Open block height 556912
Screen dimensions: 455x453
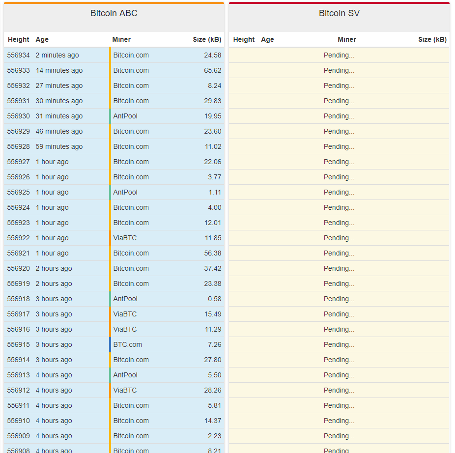[19, 390]
